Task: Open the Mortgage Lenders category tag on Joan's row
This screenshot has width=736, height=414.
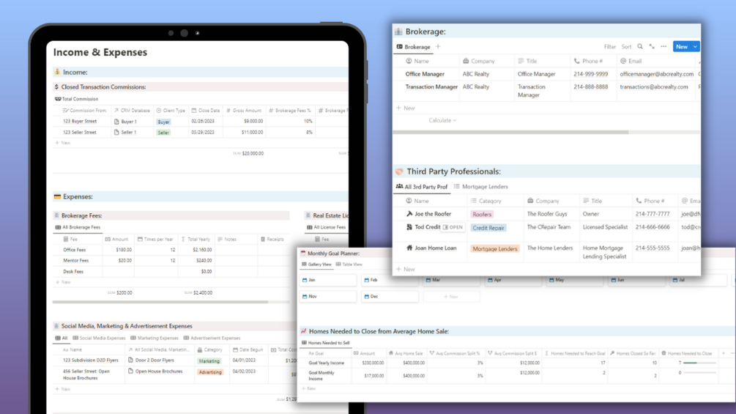Action: (495, 249)
